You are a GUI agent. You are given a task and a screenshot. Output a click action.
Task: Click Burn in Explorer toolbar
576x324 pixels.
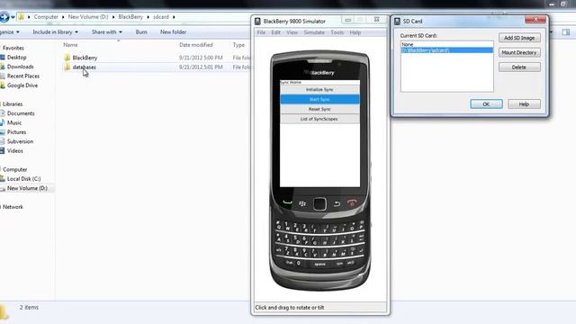141,32
